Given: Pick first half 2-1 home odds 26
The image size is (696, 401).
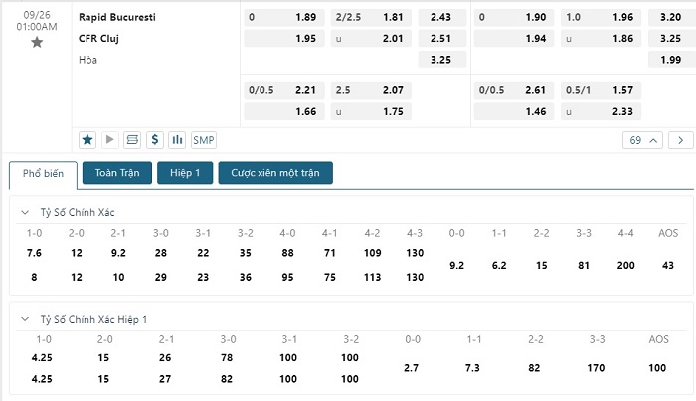Looking at the screenshot, I should coord(165,358).
